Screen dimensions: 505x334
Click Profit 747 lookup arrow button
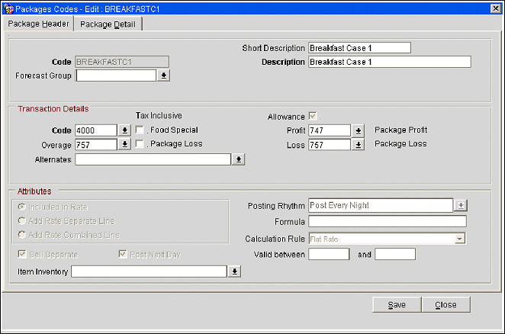pyautogui.click(x=359, y=130)
